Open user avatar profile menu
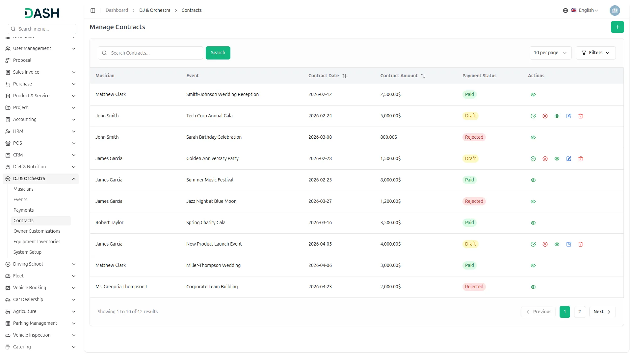The image size is (632, 355). [615, 11]
